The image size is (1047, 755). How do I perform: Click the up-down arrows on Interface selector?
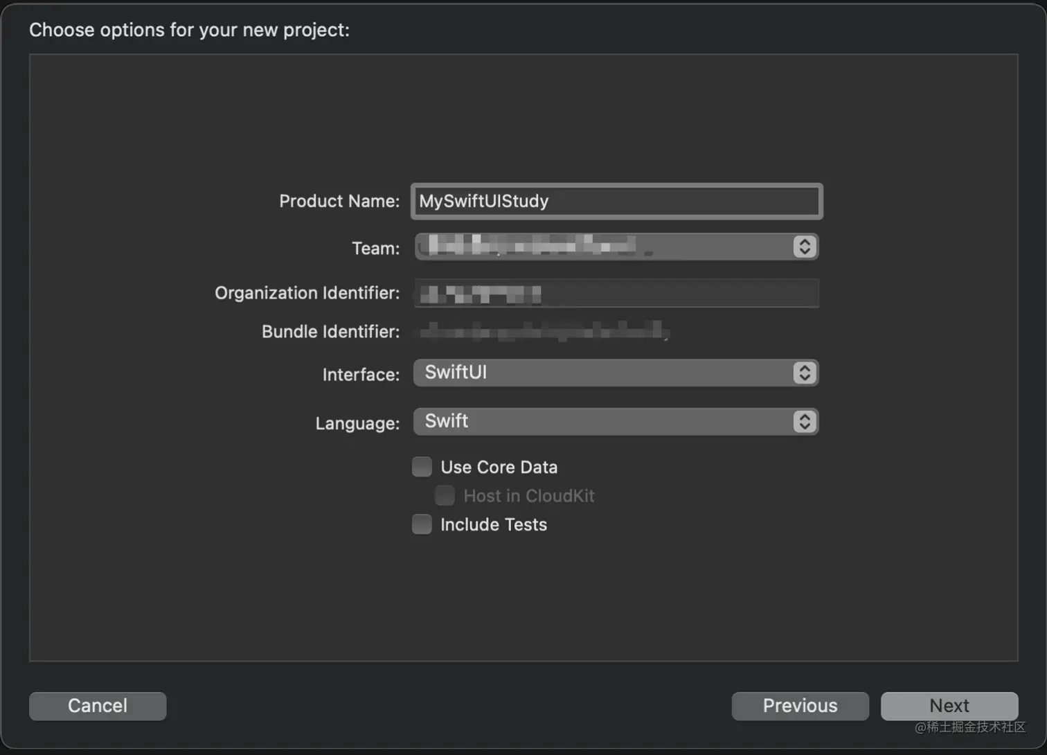pos(804,373)
